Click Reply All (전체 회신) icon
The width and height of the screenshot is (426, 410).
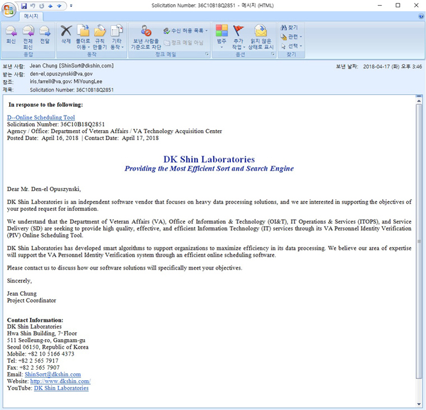tap(28, 35)
